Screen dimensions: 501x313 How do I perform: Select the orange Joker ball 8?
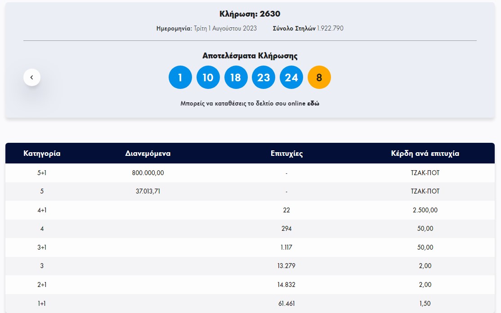pos(319,77)
